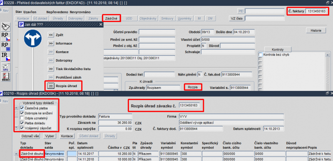Screen dimensions: 333x161
Task: Enable the Odpis uznatelný checkbox
Action: tap(22, 118)
